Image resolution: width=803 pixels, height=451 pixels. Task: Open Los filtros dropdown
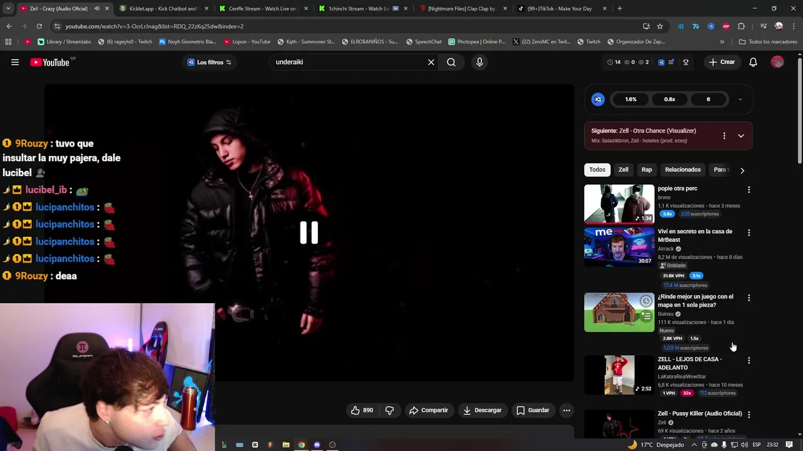[x=210, y=62]
